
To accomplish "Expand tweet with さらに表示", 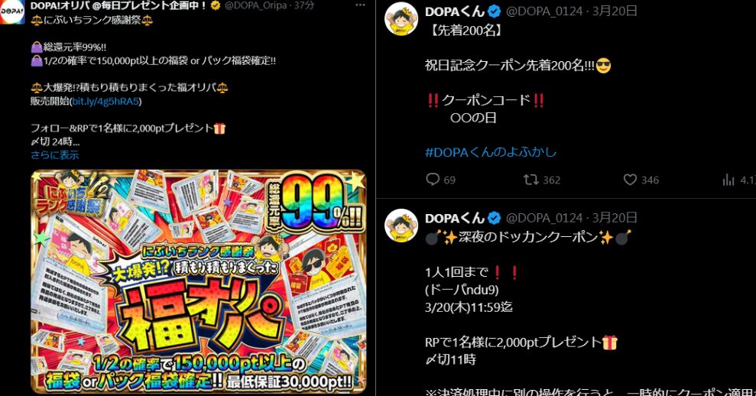I will point(54,155).
